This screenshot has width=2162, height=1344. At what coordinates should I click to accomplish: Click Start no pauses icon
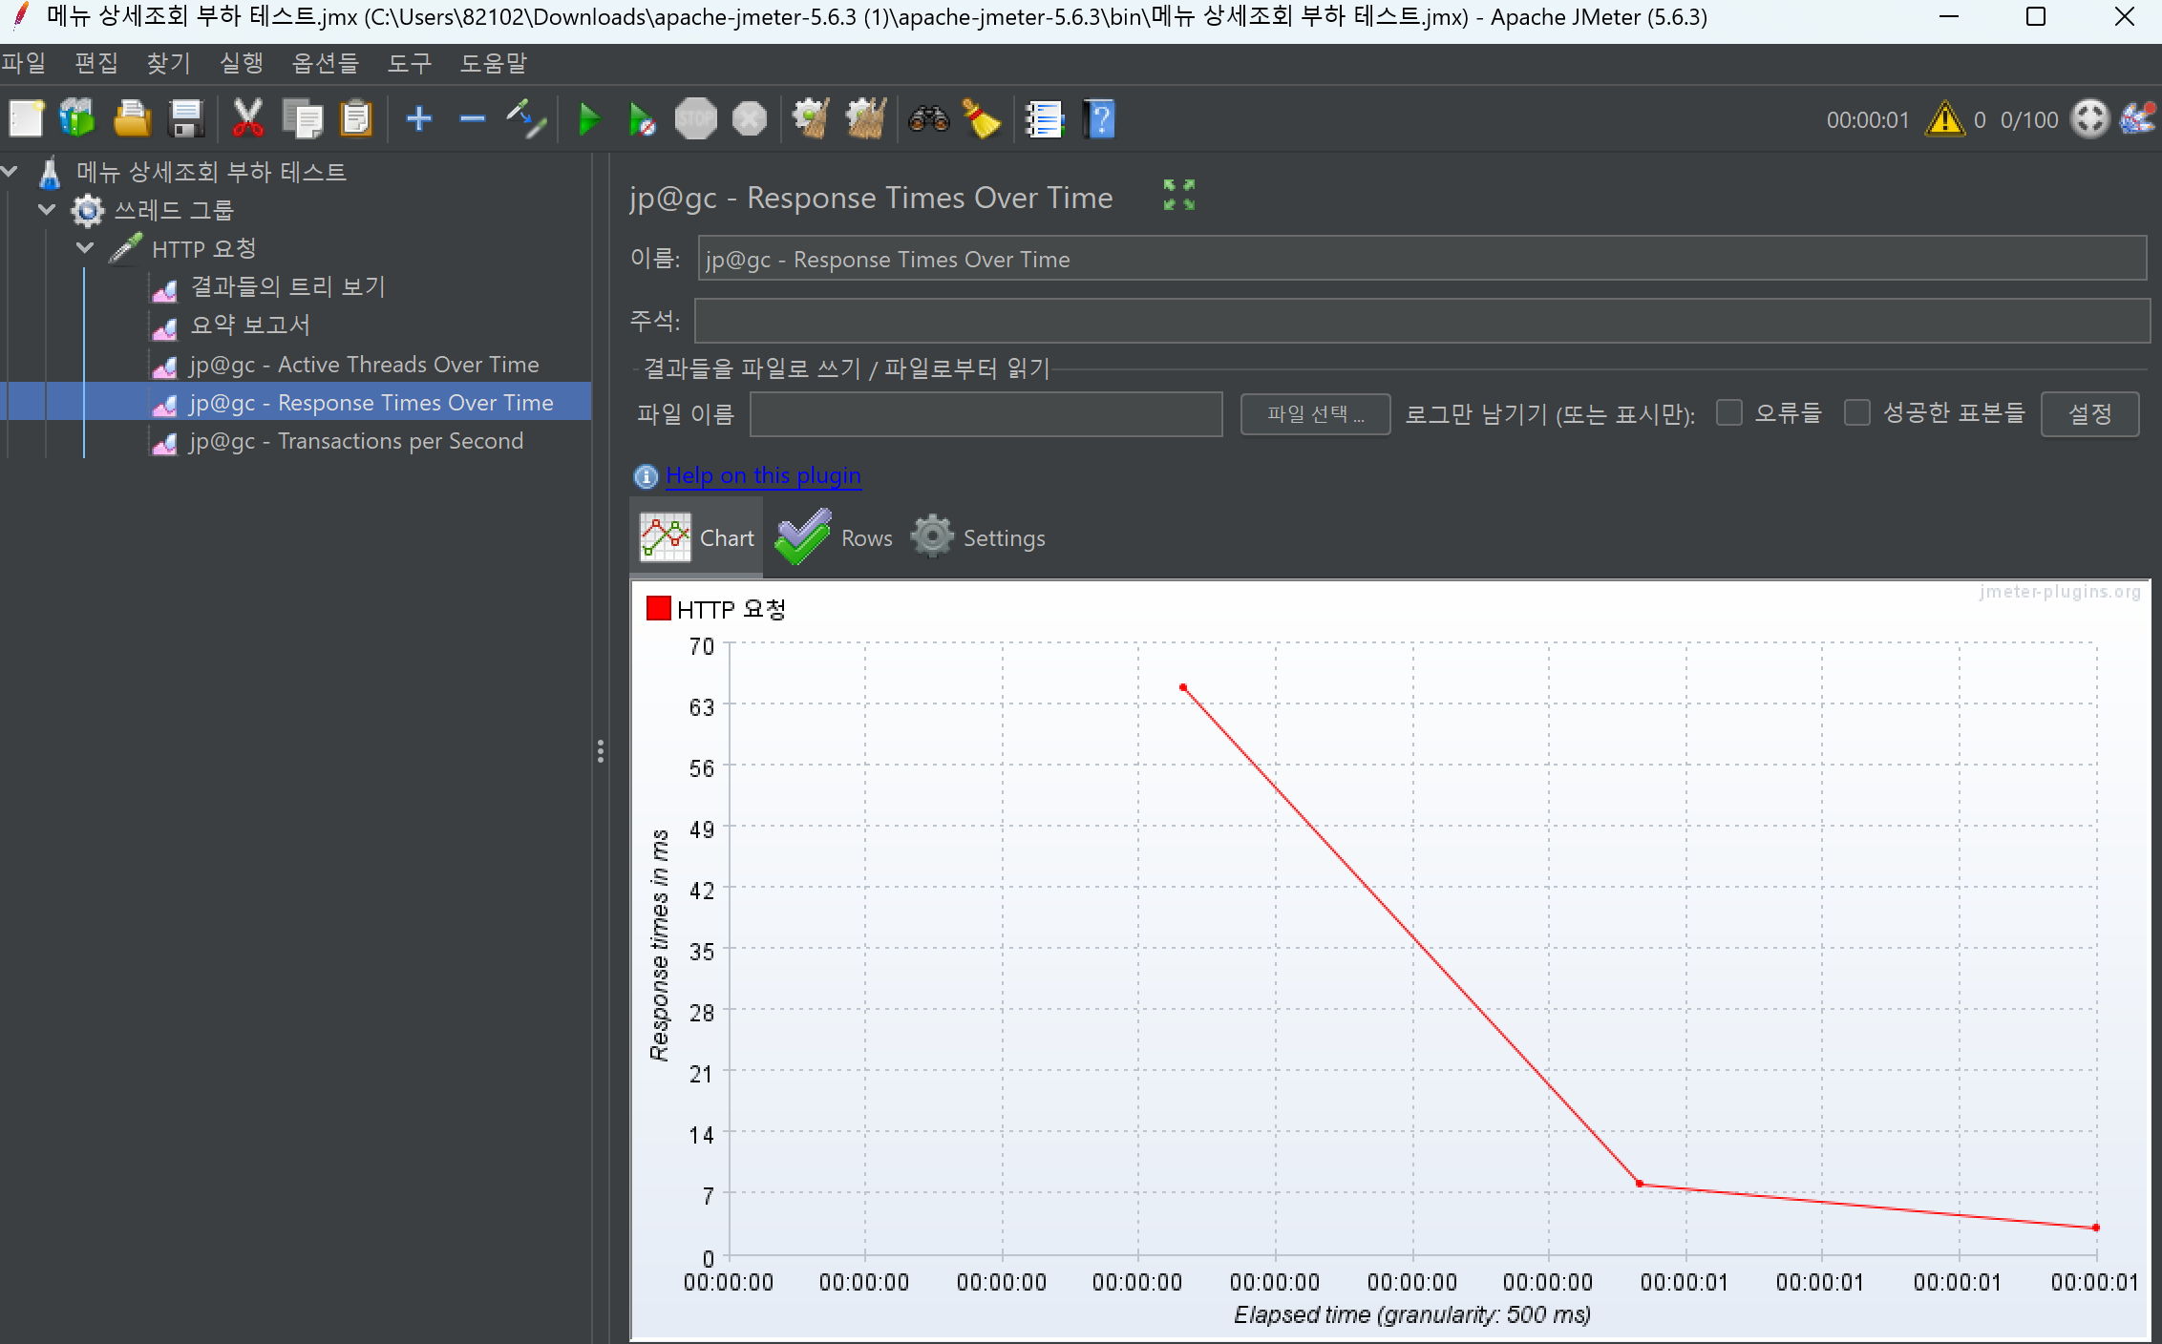(x=642, y=119)
